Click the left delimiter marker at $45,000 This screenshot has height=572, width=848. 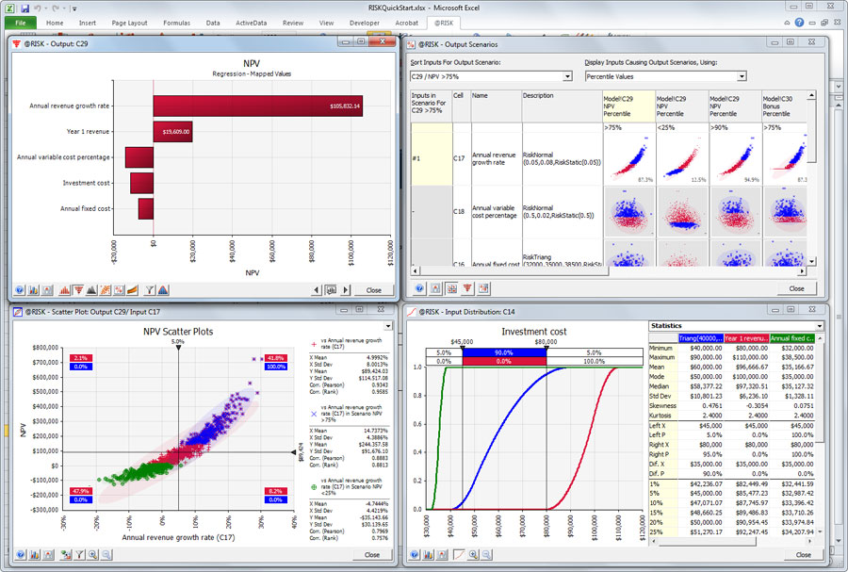(x=463, y=349)
